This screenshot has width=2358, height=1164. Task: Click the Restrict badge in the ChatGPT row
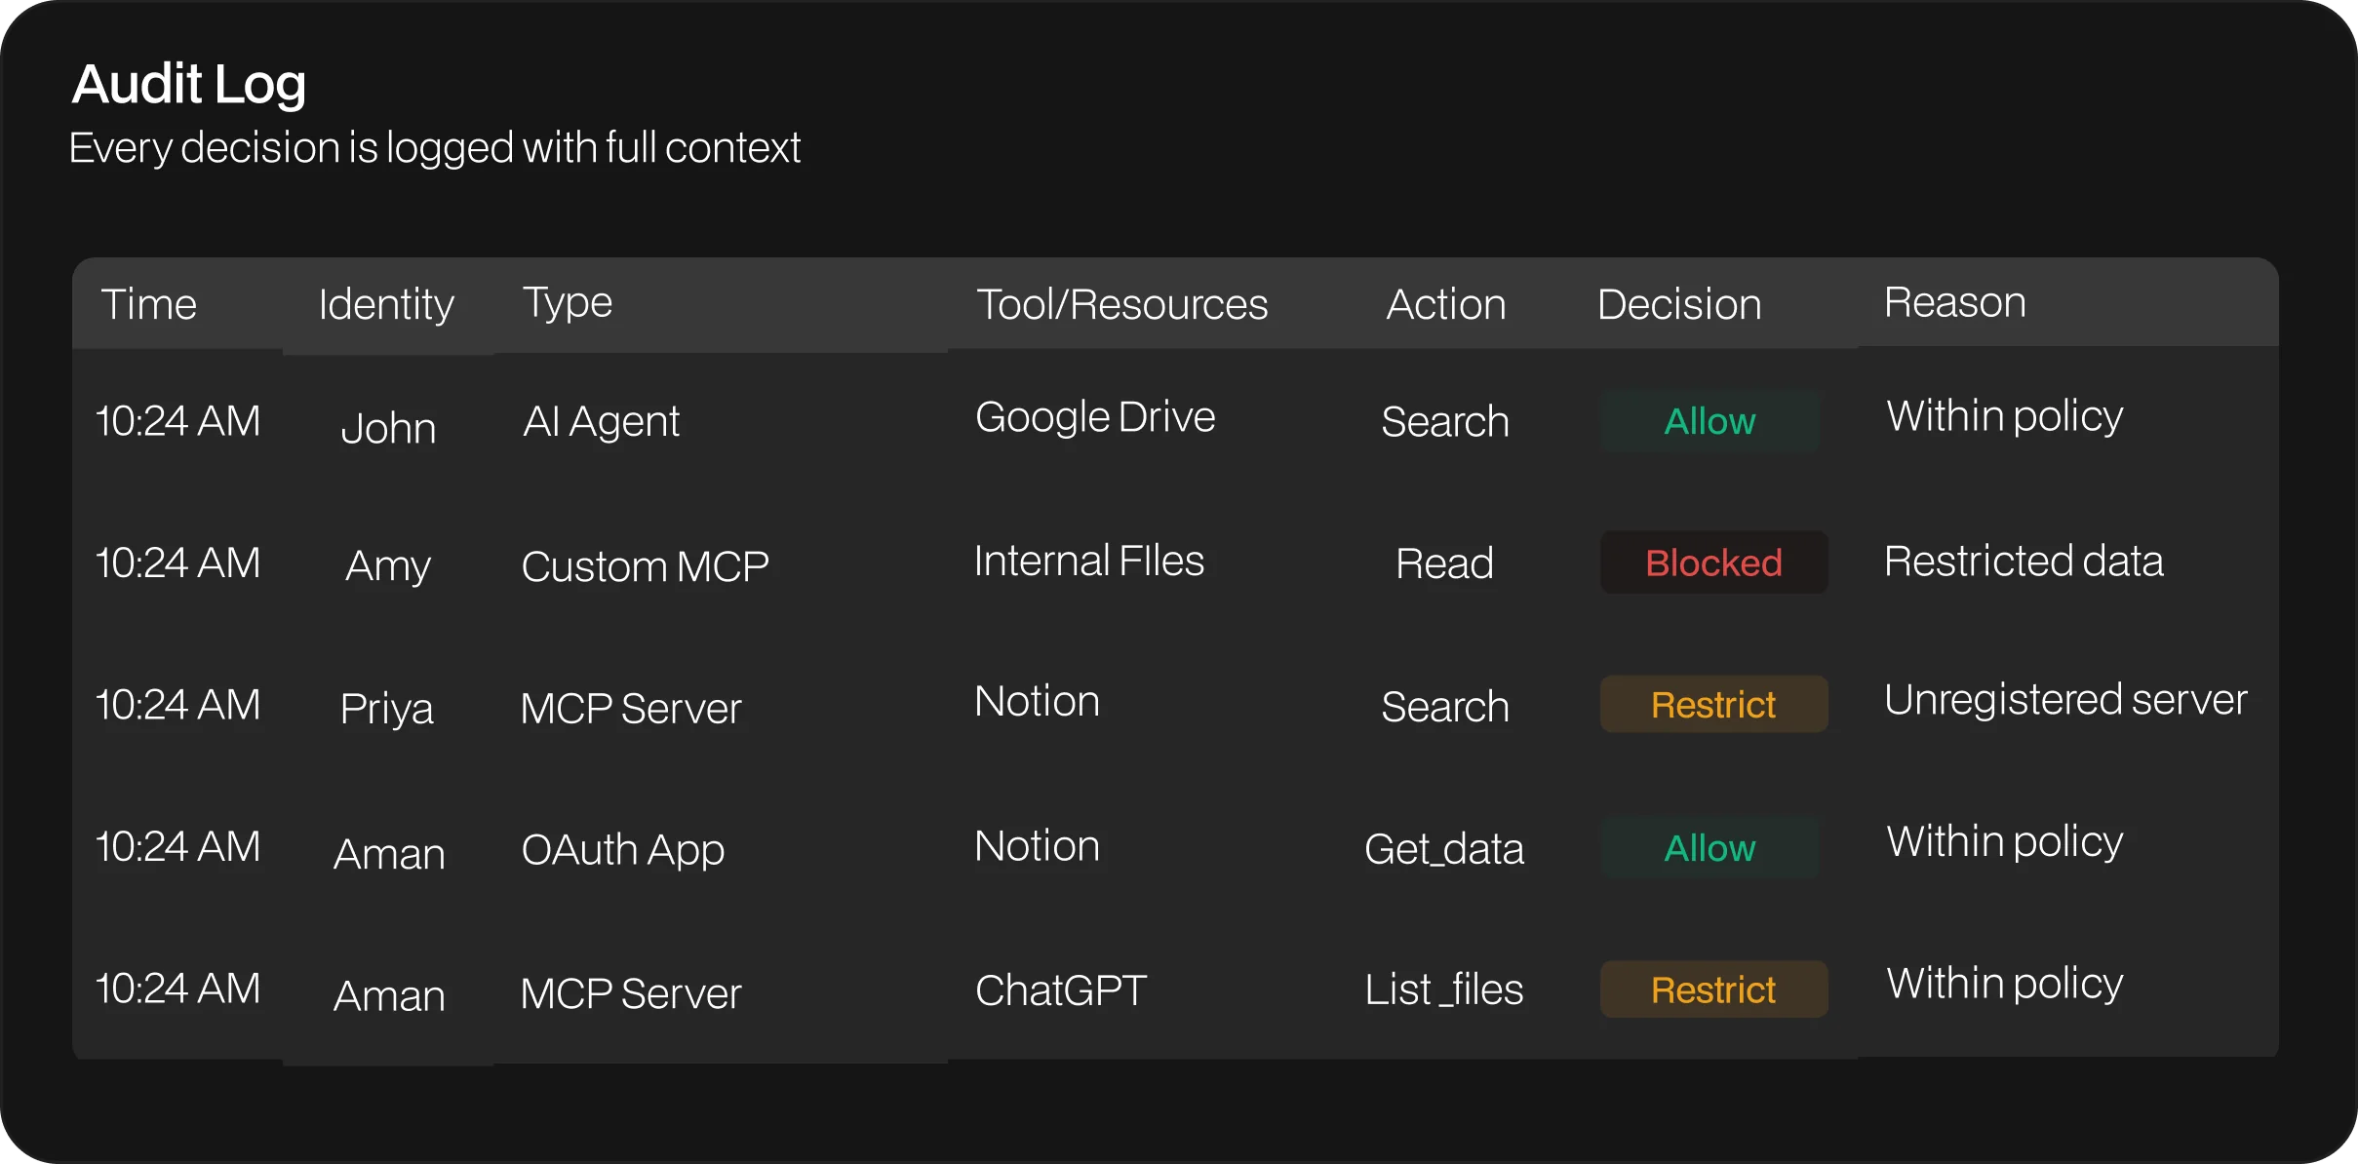(x=1713, y=990)
